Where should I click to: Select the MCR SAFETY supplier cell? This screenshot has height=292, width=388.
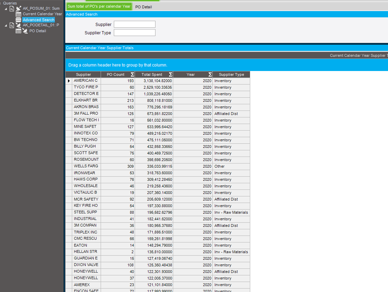click(86, 199)
